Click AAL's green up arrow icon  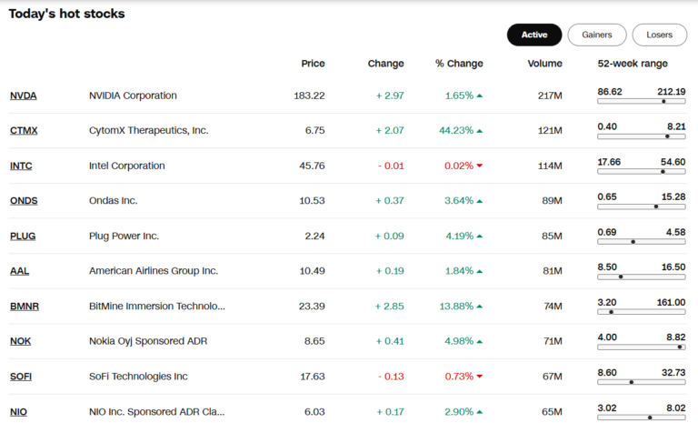pyautogui.click(x=480, y=271)
